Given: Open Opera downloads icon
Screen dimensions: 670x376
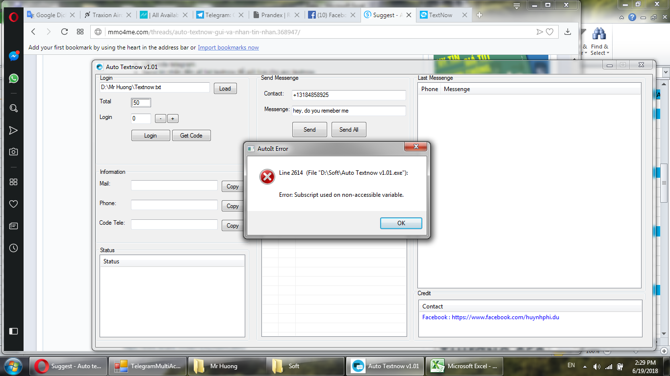Looking at the screenshot, I should (567, 32).
